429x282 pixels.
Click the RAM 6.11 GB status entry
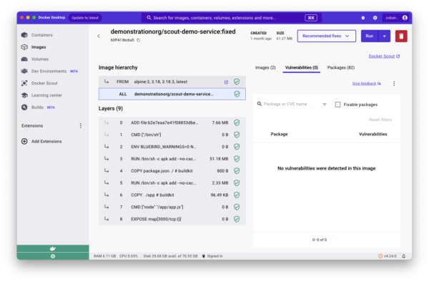click(x=105, y=256)
